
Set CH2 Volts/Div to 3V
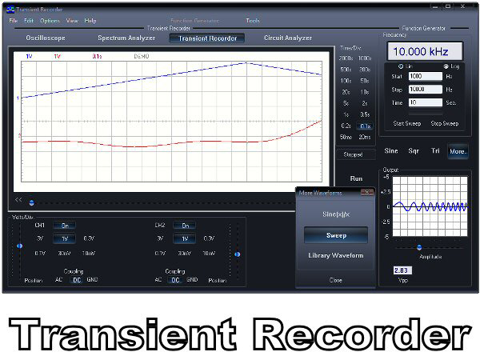[x=161, y=238]
